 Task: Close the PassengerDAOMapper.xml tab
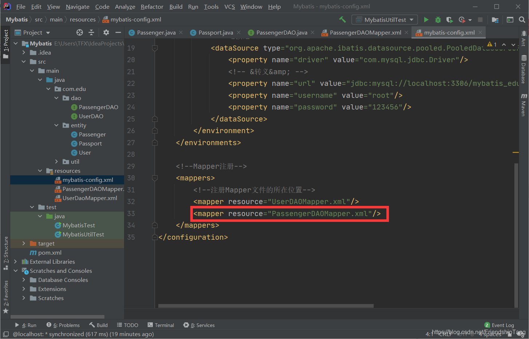coord(406,32)
